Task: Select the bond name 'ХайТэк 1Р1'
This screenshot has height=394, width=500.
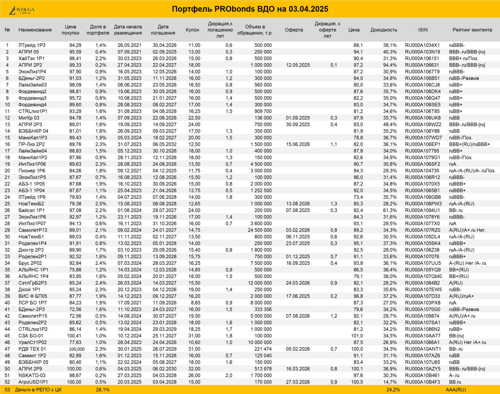Action: click(32, 59)
